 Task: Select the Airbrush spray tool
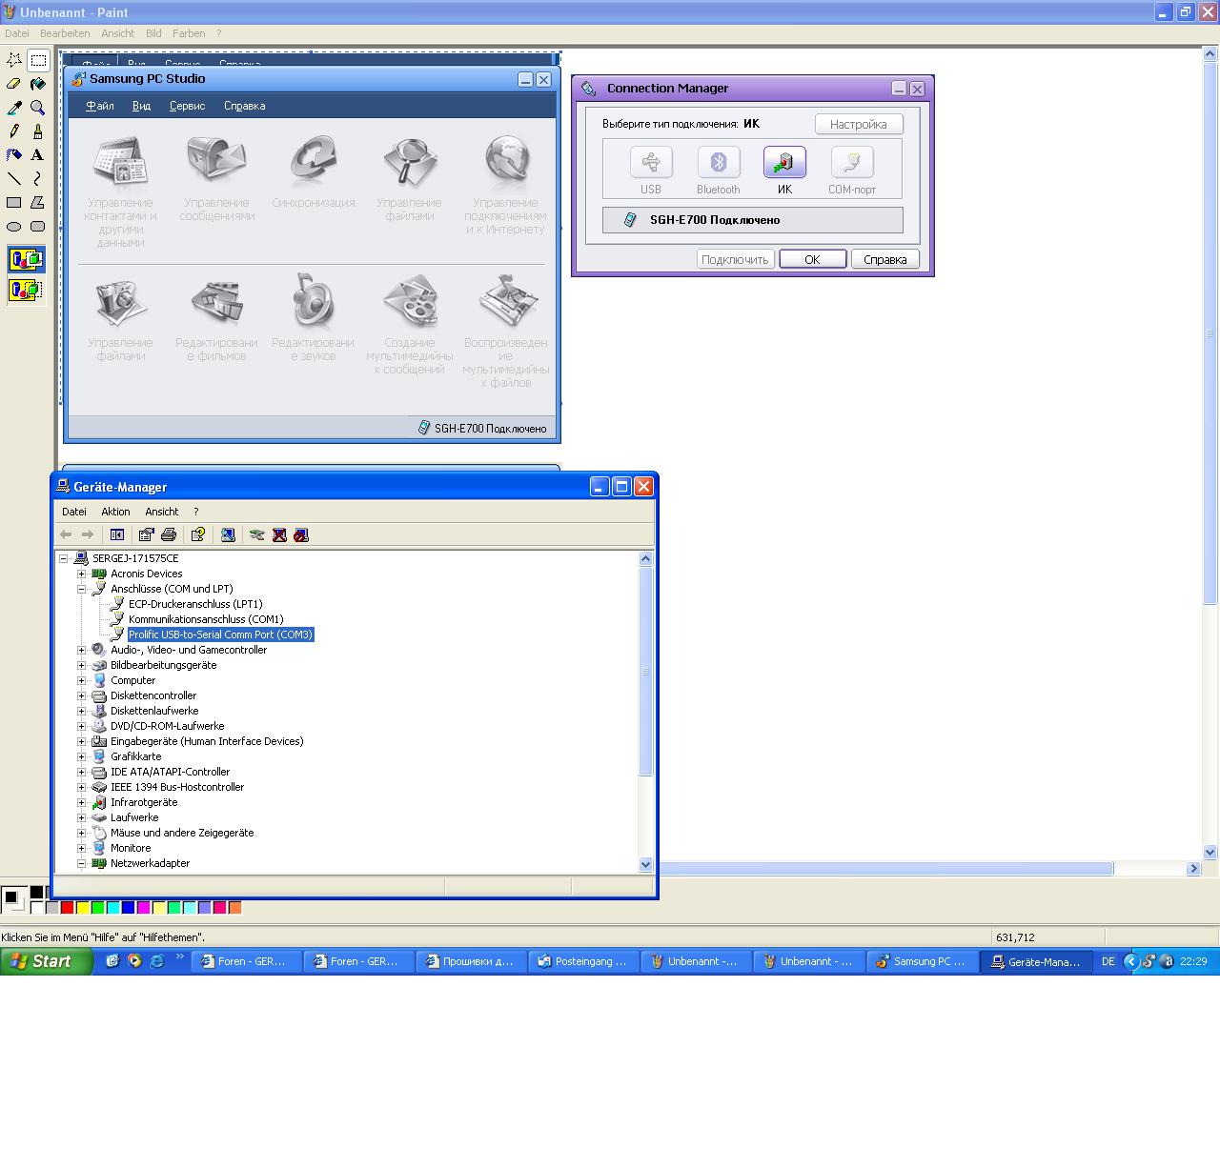[x=14, y=154]
